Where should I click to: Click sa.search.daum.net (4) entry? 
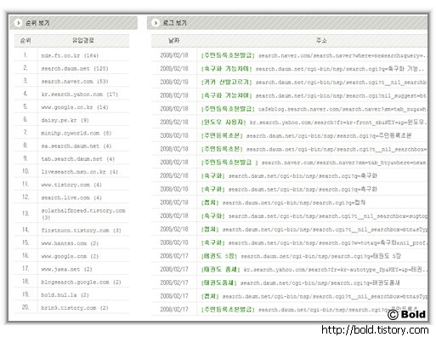click(76, 146)
